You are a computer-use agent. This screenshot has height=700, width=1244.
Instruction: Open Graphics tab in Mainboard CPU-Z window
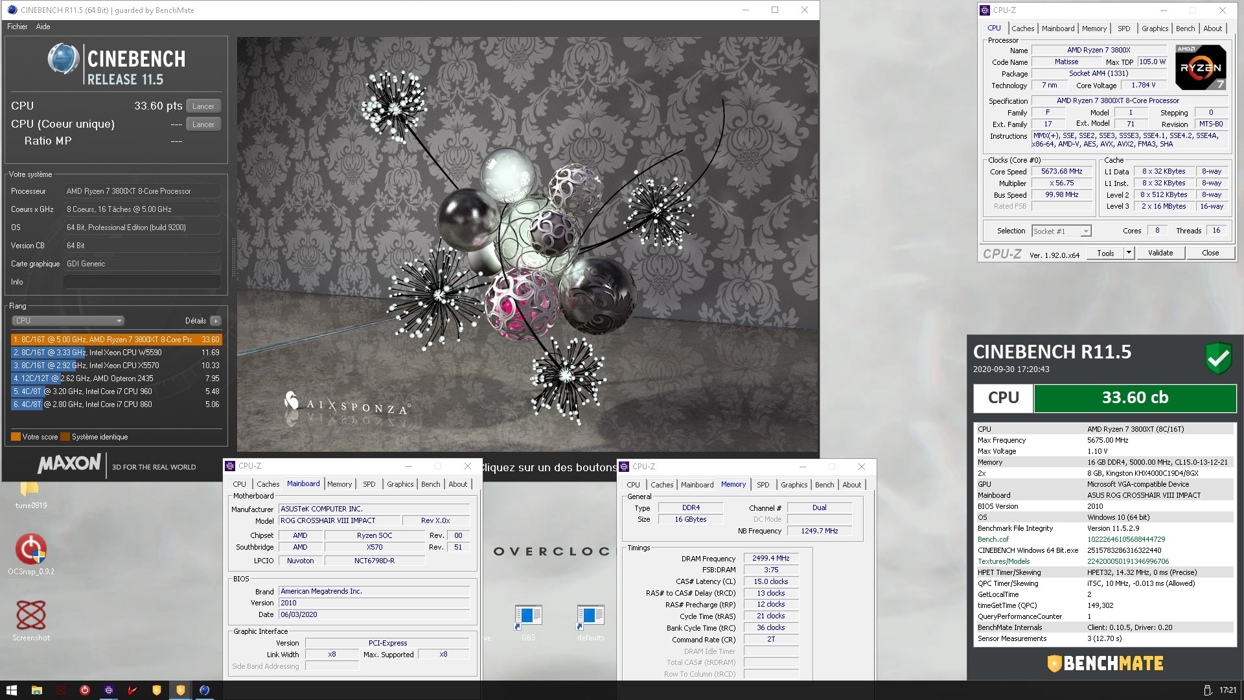pyautogui.click(x=400, y=484)
